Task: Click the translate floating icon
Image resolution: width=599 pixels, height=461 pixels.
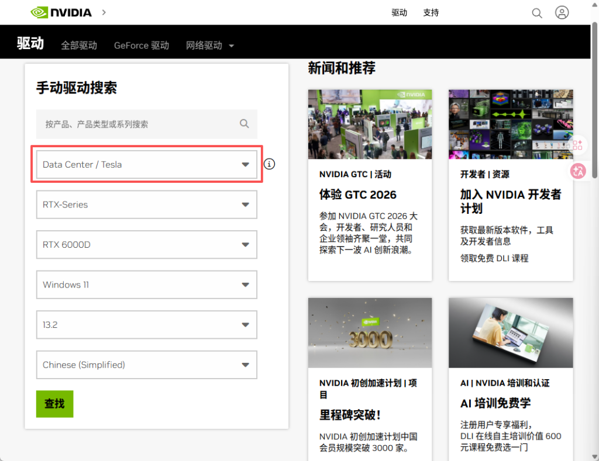Action: (x=578, y=171)
